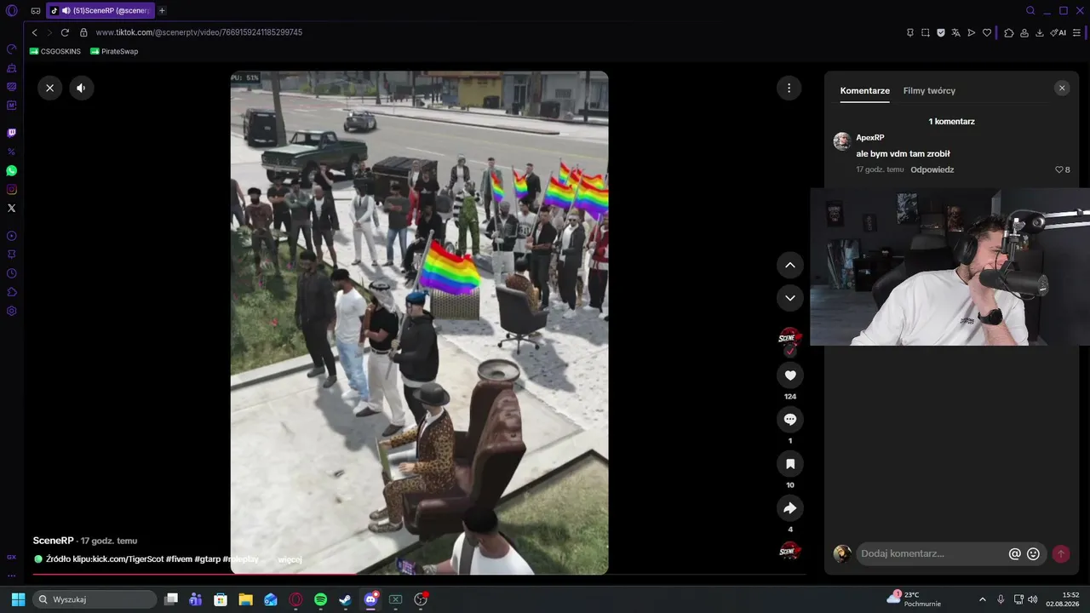The image size is (1090, 613).
Task: Share the video using arrow icon
Action: (x=789, y=508)
